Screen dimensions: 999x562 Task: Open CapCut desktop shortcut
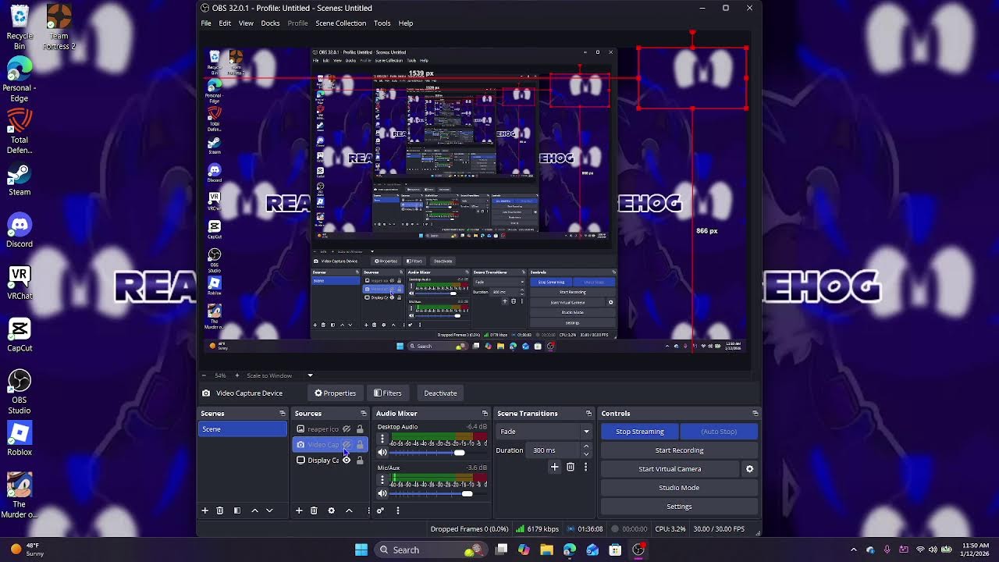pos(20,336)
